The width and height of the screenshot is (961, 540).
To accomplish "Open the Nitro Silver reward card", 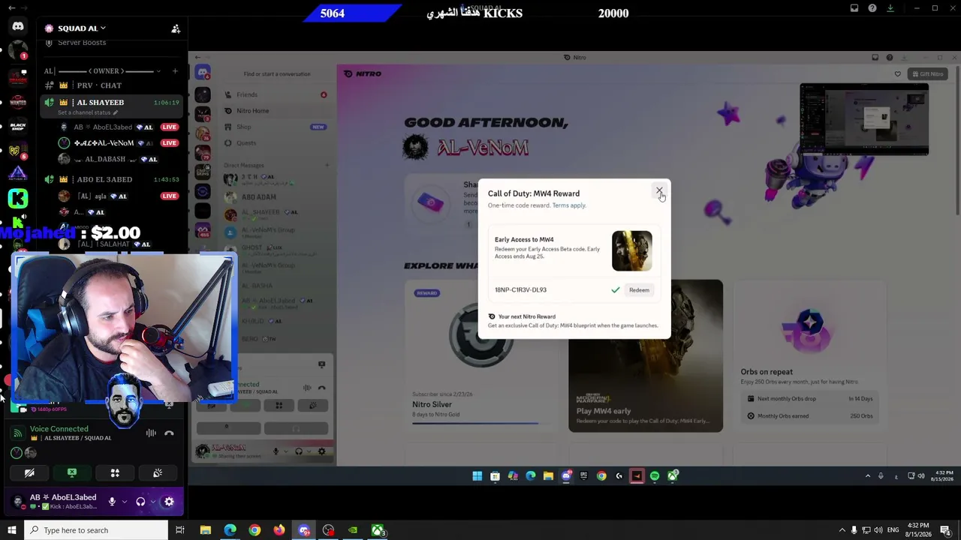I will click(x=480, y=355).
